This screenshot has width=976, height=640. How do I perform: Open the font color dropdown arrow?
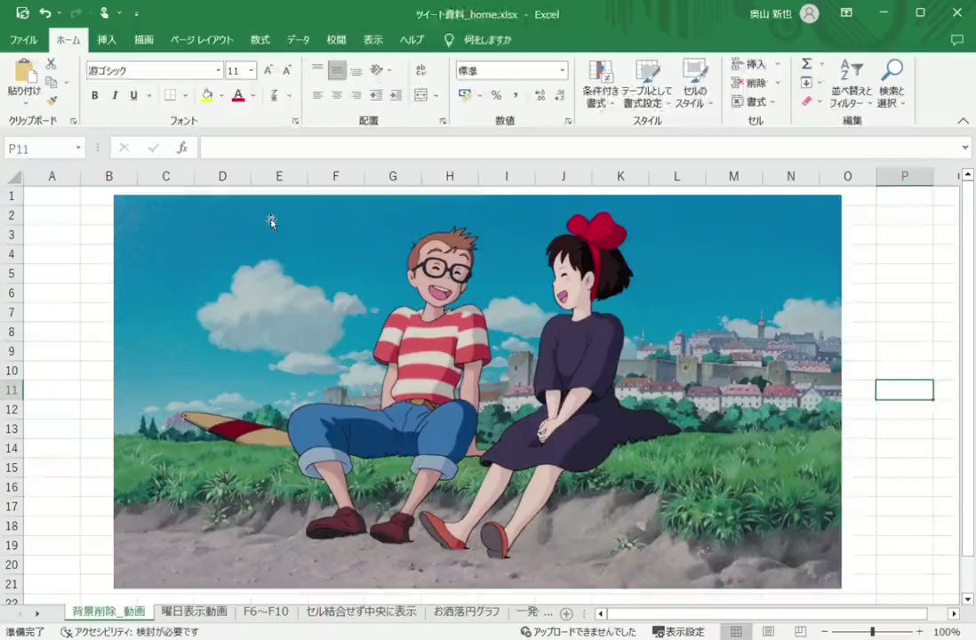click(252, 96)
